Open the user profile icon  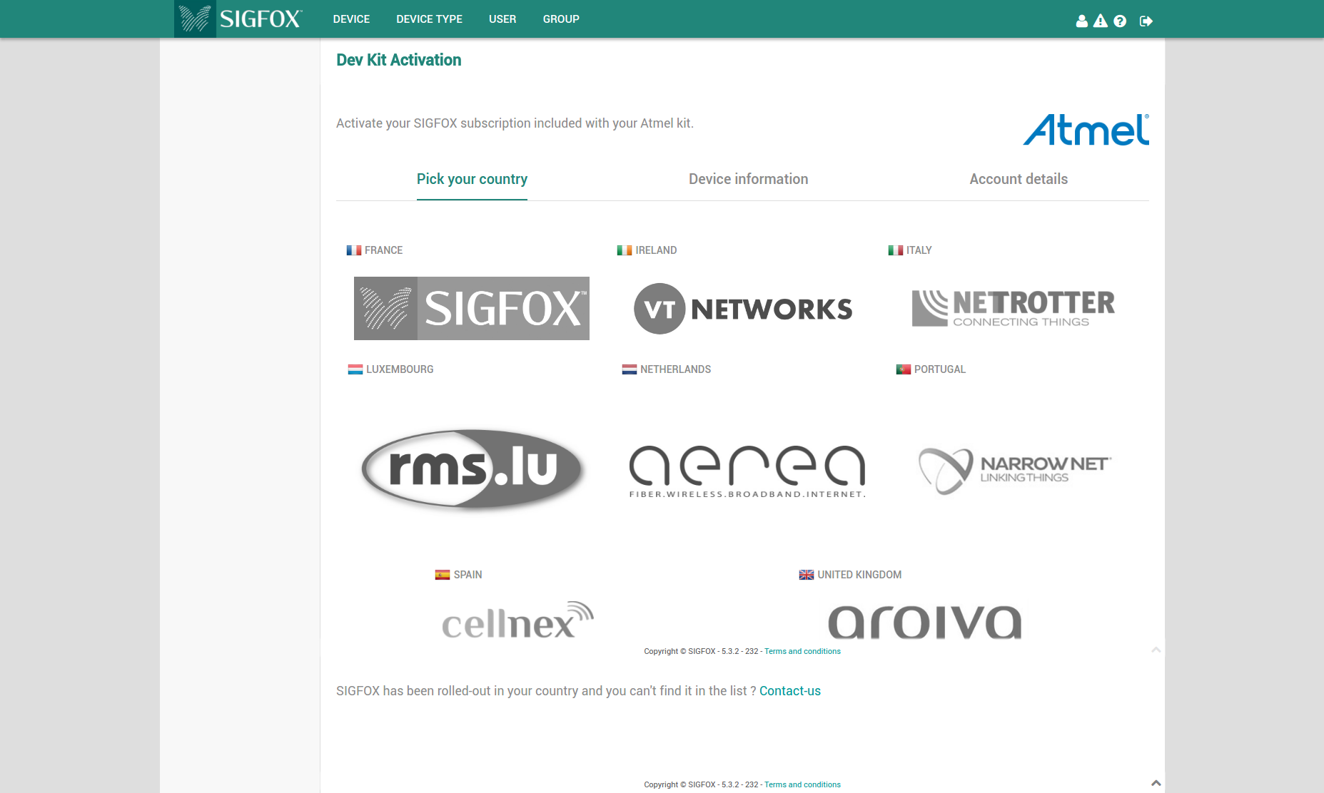point(1082,21)
